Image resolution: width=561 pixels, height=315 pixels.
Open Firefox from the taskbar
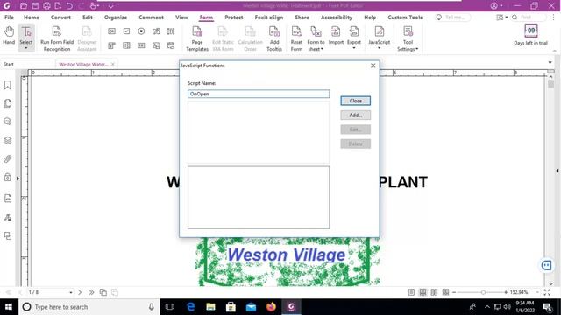(271, 307)
